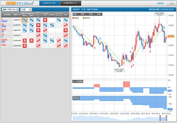177x123 pixels.
Task: Select the EUR/USD pair row label
Action: [x=17, y=41]
